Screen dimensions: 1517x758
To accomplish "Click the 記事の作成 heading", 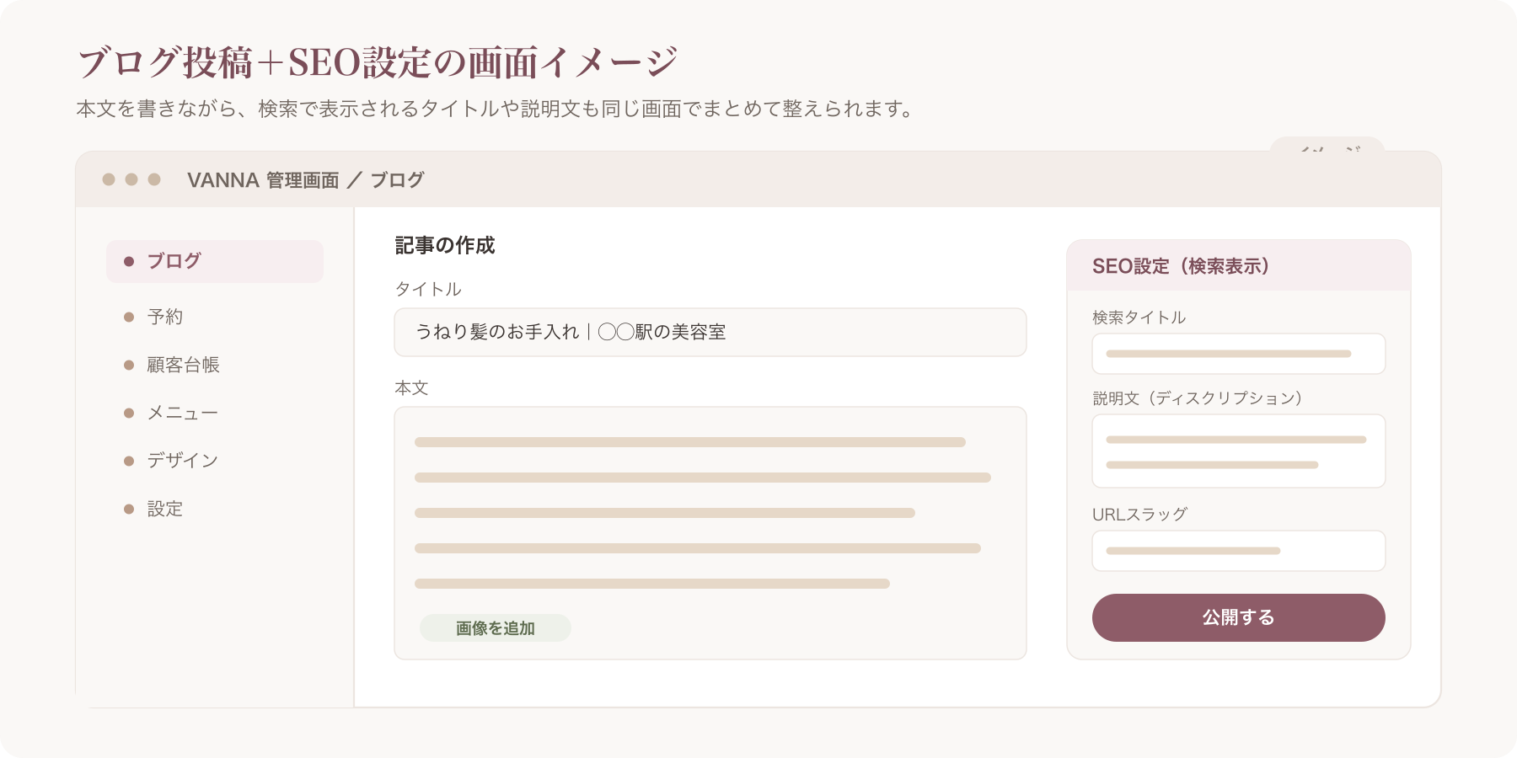I will (x=445, y=245).
